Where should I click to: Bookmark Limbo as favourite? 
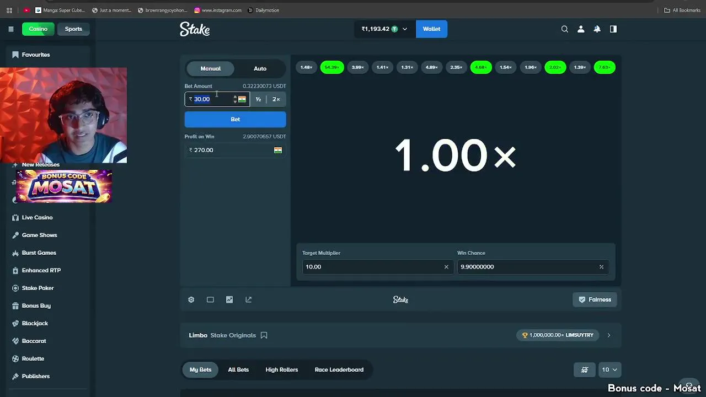tap(264, 335)
